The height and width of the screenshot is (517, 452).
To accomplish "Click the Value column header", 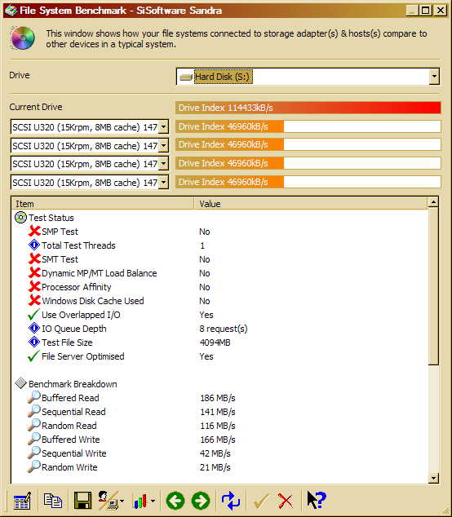I will [x=311, y=203].
